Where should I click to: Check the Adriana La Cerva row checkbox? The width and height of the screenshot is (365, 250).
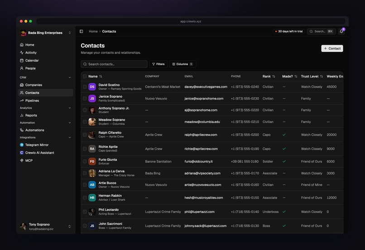85,173
